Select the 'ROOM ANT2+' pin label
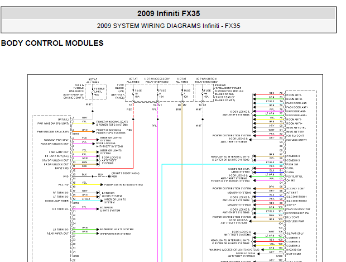This screenshot has height=262, width=346. [x=294, y=99]
